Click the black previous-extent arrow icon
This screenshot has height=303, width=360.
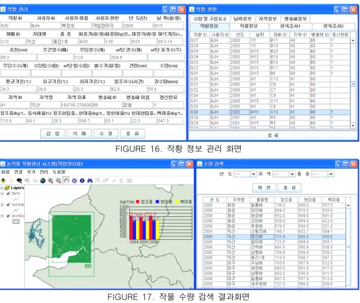[x=19, y=181]
